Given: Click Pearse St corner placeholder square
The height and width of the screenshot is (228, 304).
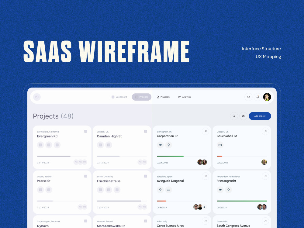Looking at the screenshot, I should (x=86, y=176).
